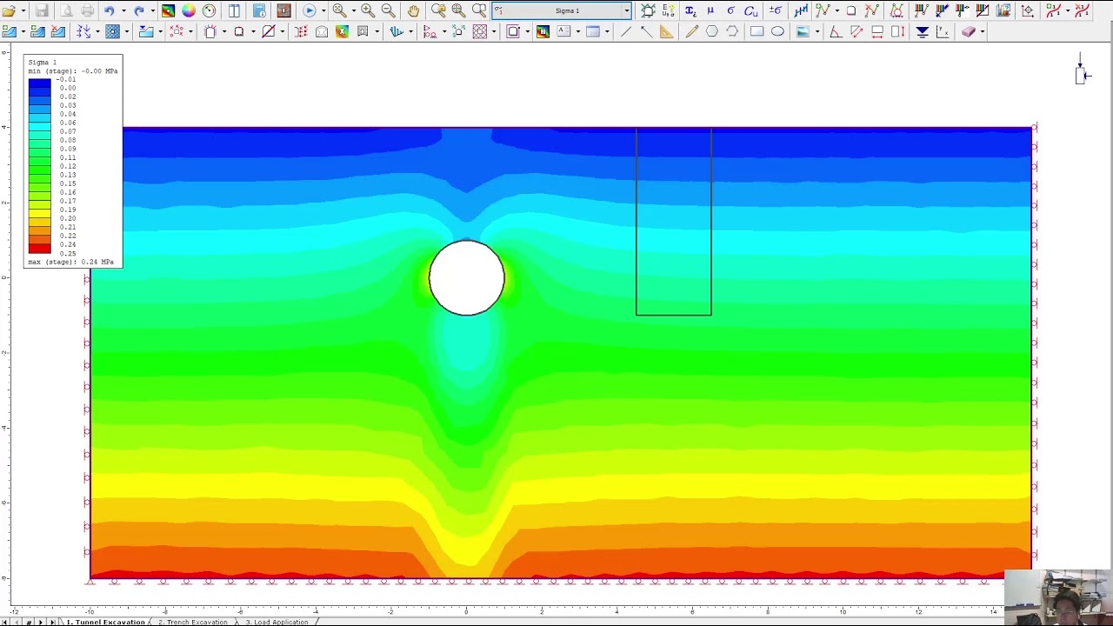
Task: Open contour options icon
Action: pos(168,10)
